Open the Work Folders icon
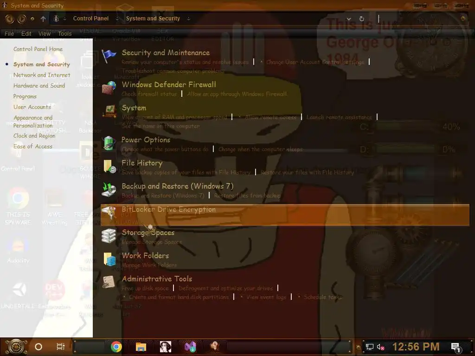This screenshot has width=475, height=356. click(x=109, y=259)
